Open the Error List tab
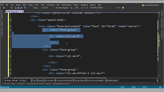 tap(6, 84)
